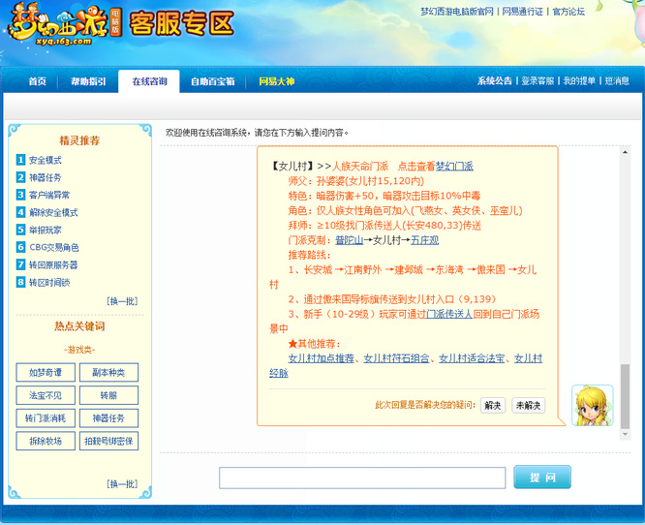Mark the reply as 解决
The height and width of the screenshot is (525, 645).
point(493,405)
